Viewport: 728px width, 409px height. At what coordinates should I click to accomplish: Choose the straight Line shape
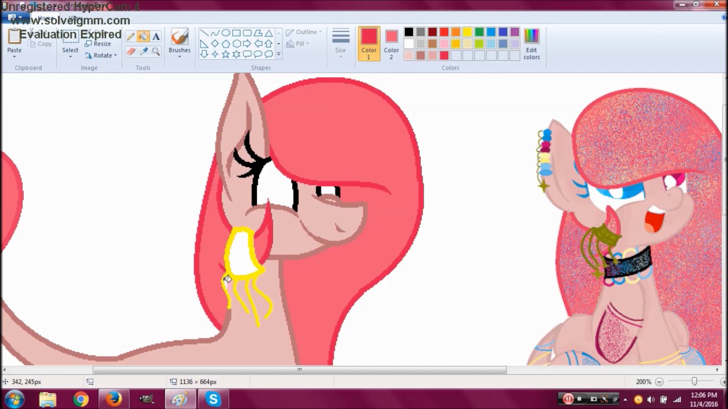(204, 33)
